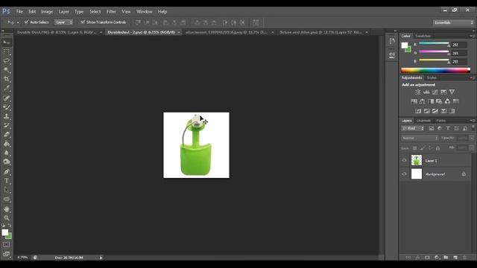Screen dimensions: 477x268
Task: Create a new layer from Layers footer
Action: point(455,258)
